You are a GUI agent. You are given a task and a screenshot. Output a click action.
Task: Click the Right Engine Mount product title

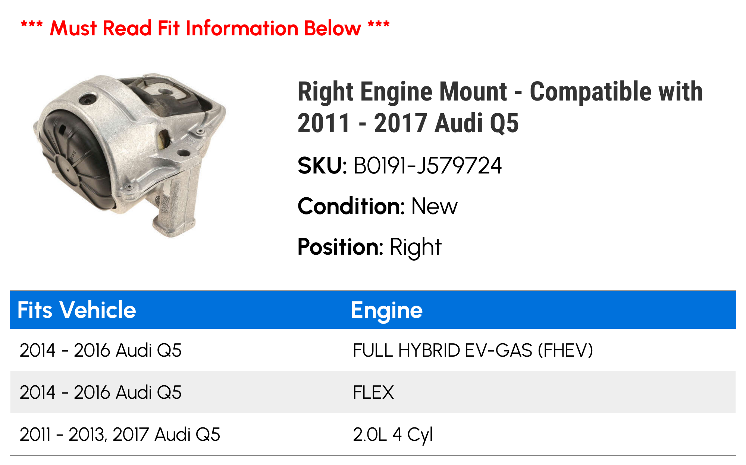coord(500,107)
